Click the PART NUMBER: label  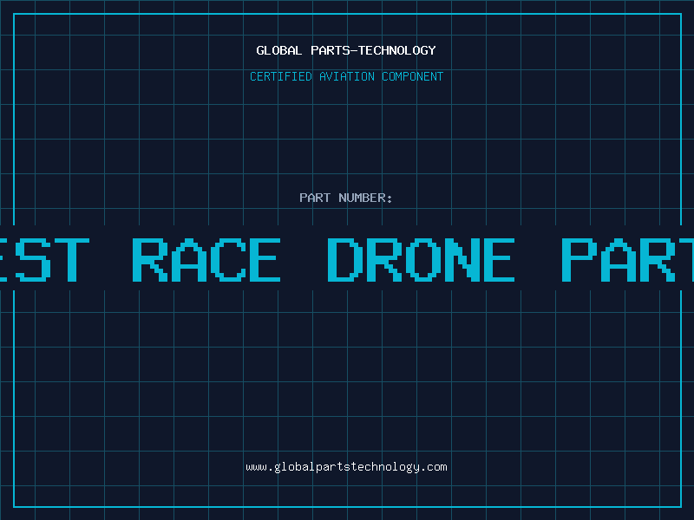(346, 198)
